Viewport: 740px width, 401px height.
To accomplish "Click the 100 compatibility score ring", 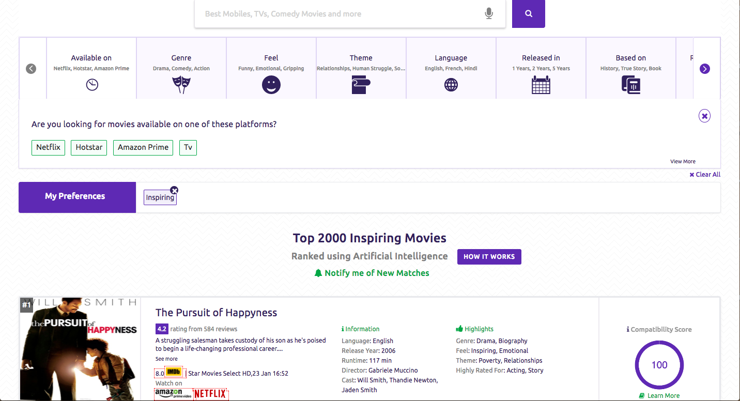I will (x=659, y=365).
